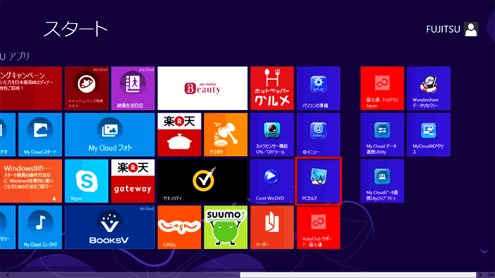The image size is (495, 278).
Task: Open カメラセンサー機能 ON/OFFツール tile
Action: (272, 134)
